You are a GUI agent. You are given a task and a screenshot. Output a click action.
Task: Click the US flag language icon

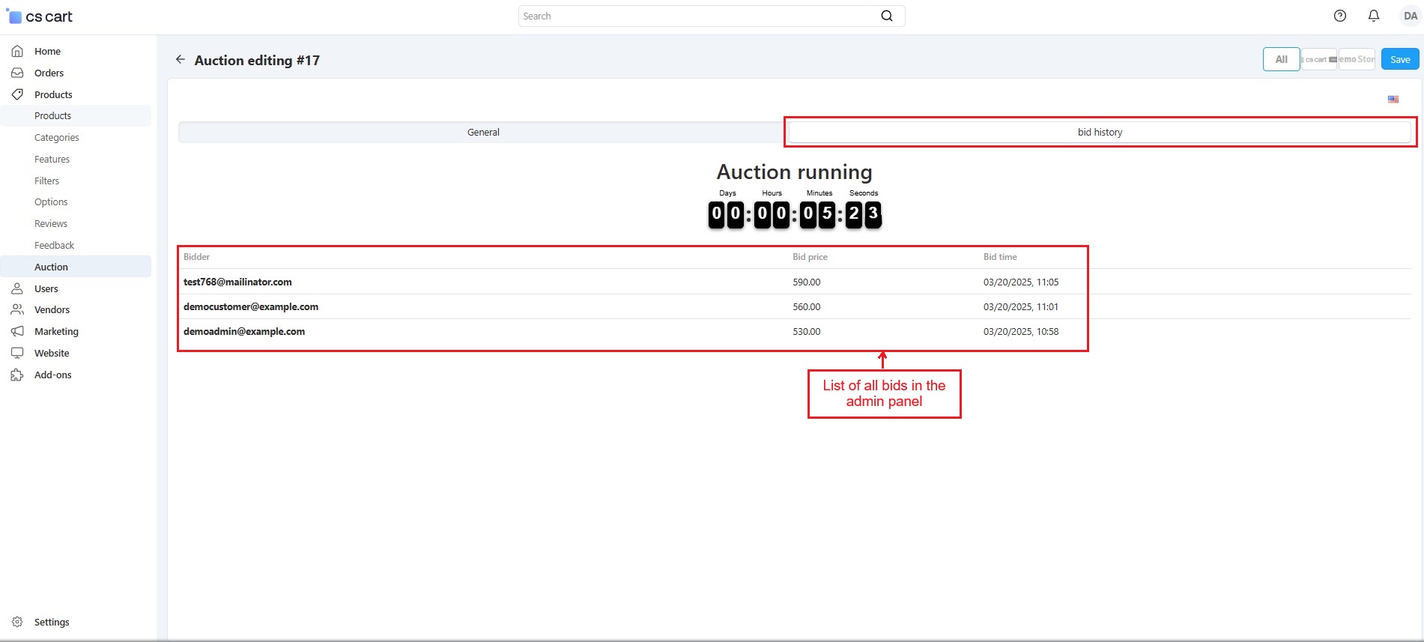1393,99
